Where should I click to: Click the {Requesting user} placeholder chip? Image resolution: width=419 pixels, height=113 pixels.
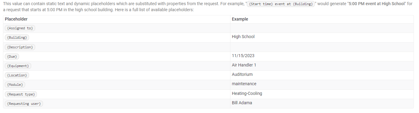tap(24, 104)
